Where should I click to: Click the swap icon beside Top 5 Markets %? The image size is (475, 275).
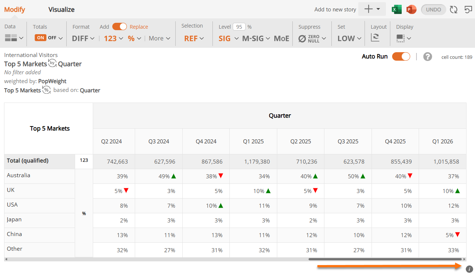46,90
